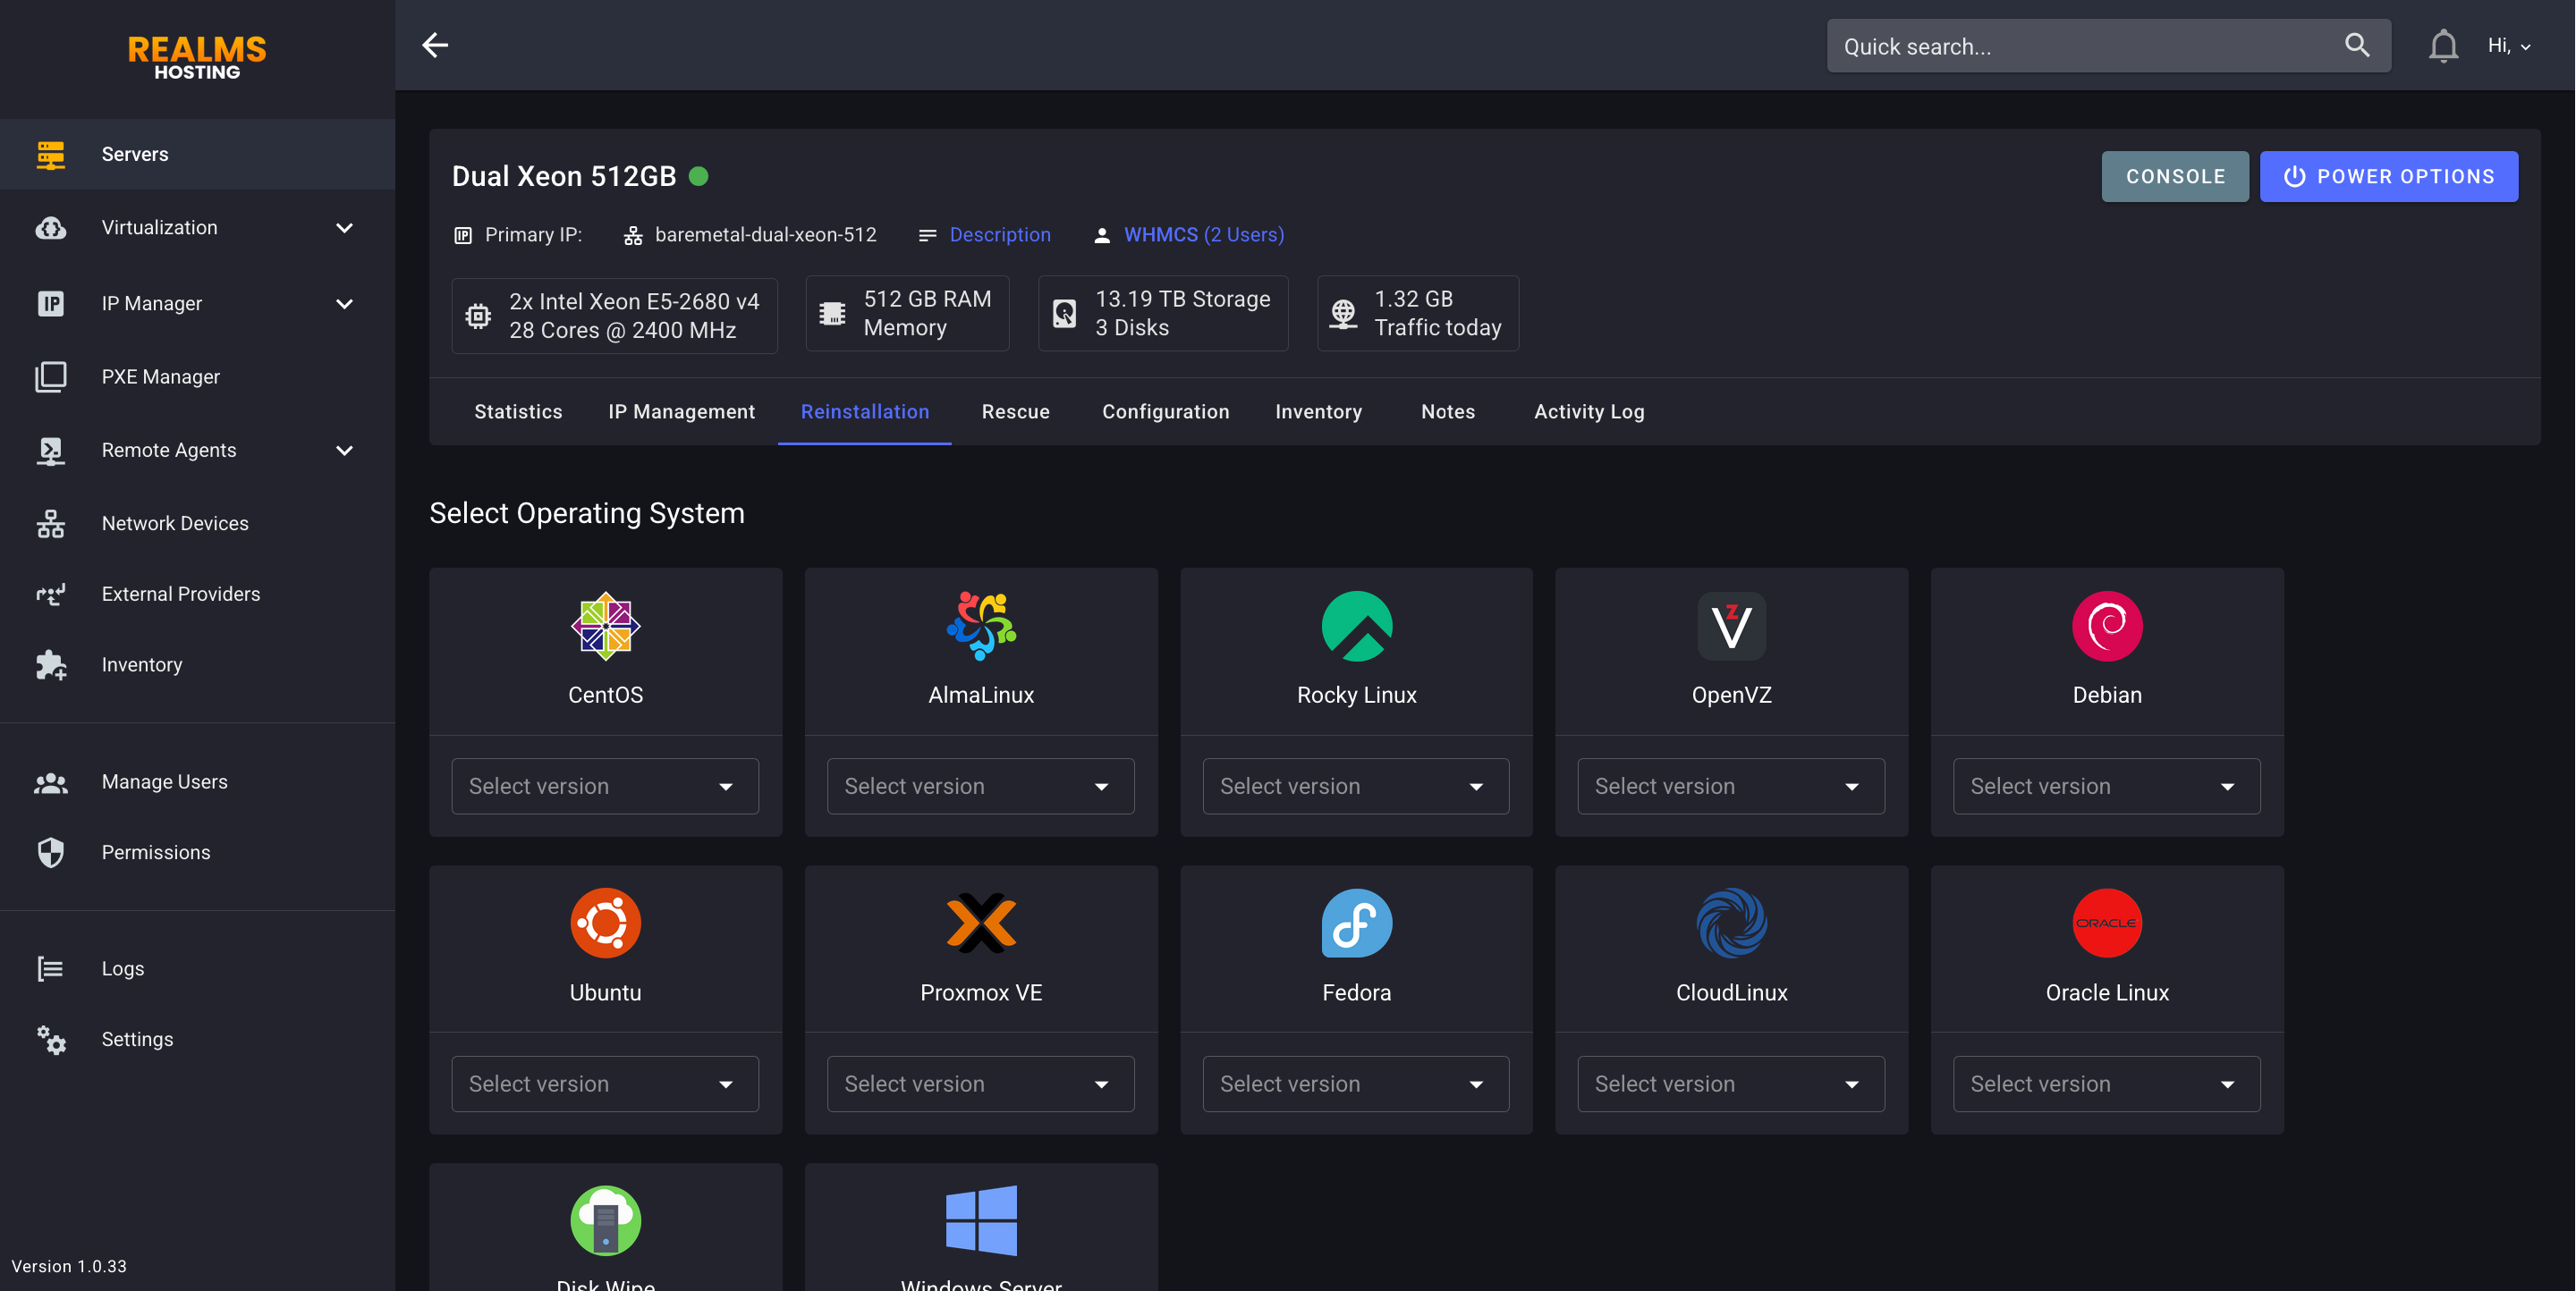Open the Notes tab

pyautogui.click(x=1447, y=411)
